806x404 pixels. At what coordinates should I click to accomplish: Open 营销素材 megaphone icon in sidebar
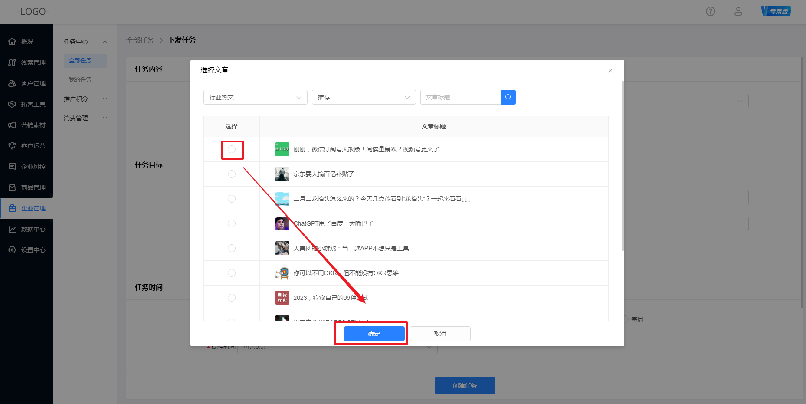[x=13, y=125]
